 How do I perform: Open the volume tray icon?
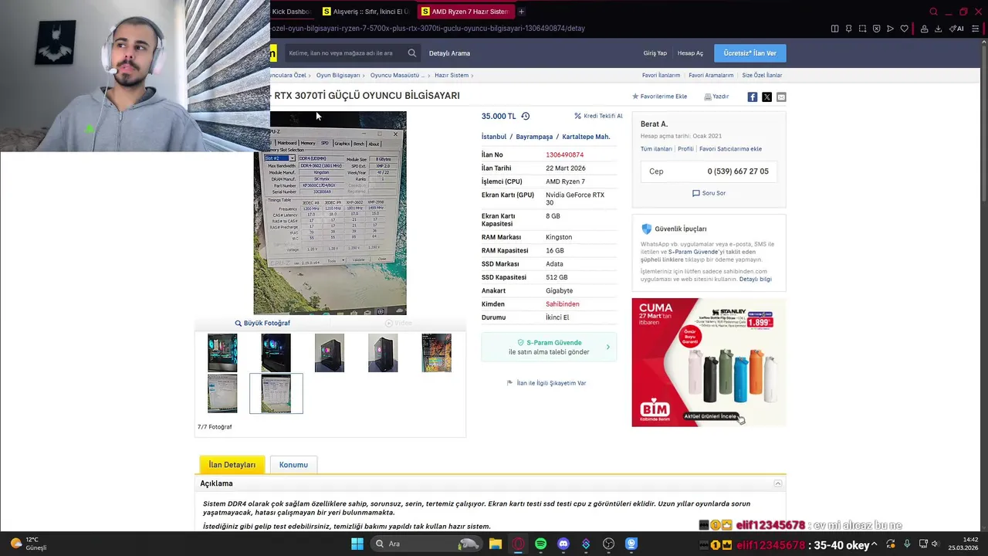coord(935,544)
